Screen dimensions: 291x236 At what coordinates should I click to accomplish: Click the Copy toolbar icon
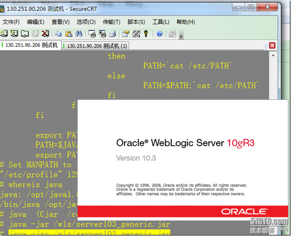(58, 34)
